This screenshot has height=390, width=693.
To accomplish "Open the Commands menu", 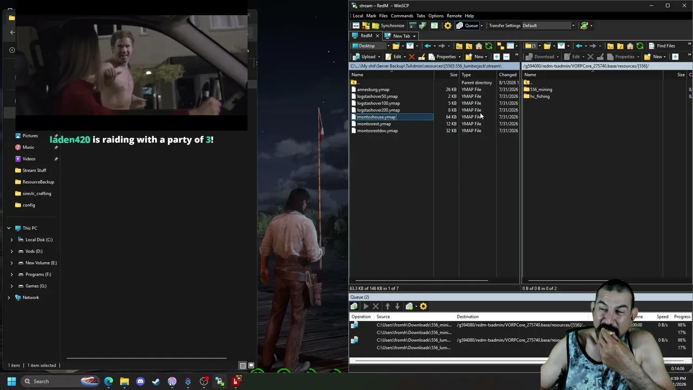I will click(x=402, y=16).
